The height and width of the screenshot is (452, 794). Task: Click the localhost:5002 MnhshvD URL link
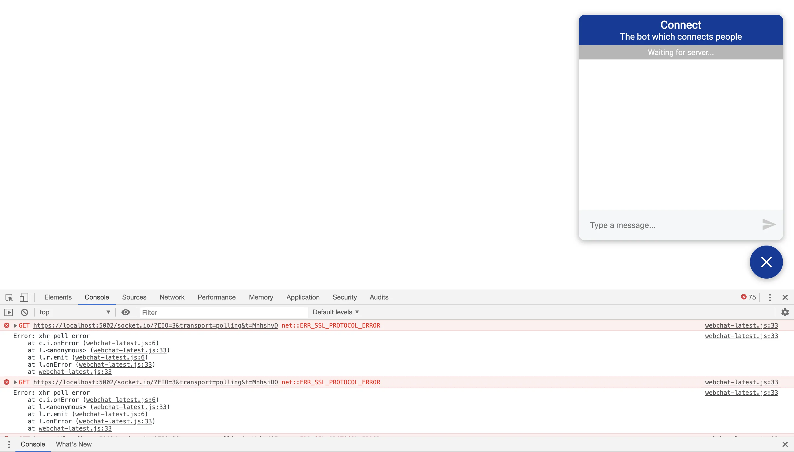pyautogui.click(x=155, y=326)
